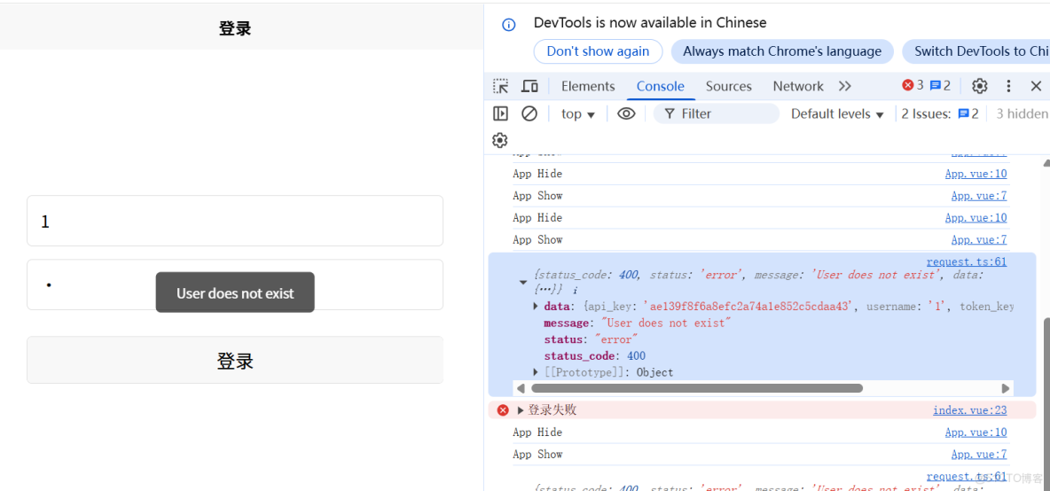This screenshot has width=1050, height=491.
Task: Show more DevTools tabs chevron
Action: tap(844, 86)
